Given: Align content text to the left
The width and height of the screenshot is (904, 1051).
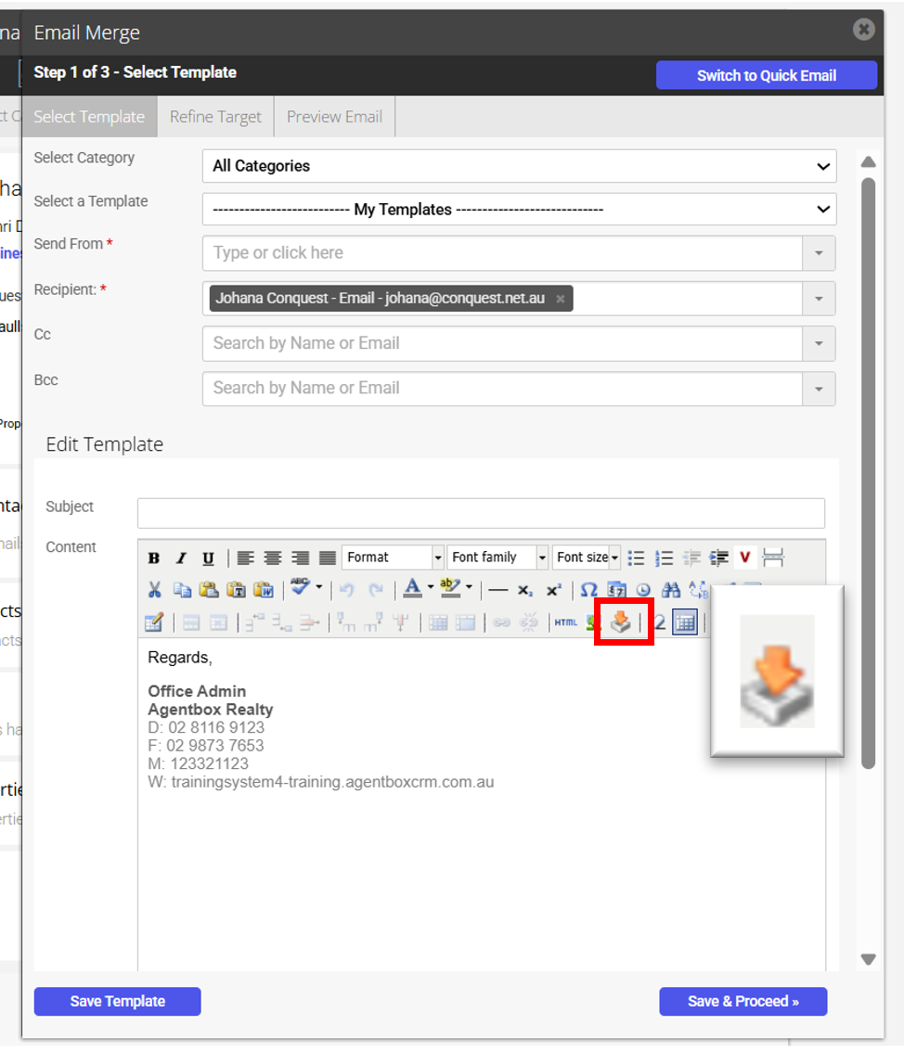Looking at the screenshot, I should coord(245,558).
